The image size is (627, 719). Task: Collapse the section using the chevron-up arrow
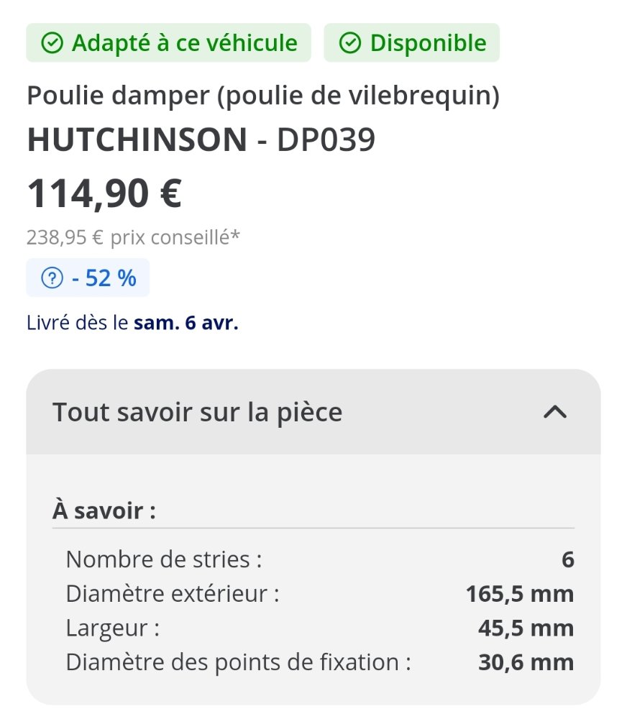click(554, 412)
